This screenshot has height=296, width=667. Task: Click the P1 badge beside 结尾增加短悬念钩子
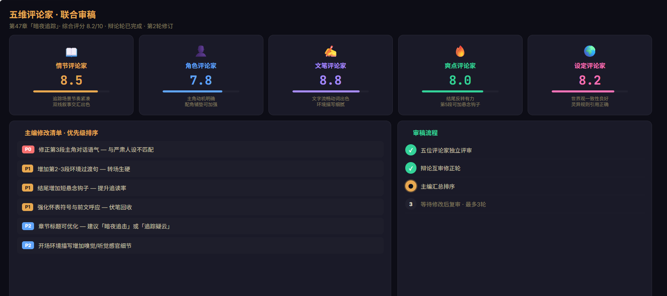tap(28, 188)
